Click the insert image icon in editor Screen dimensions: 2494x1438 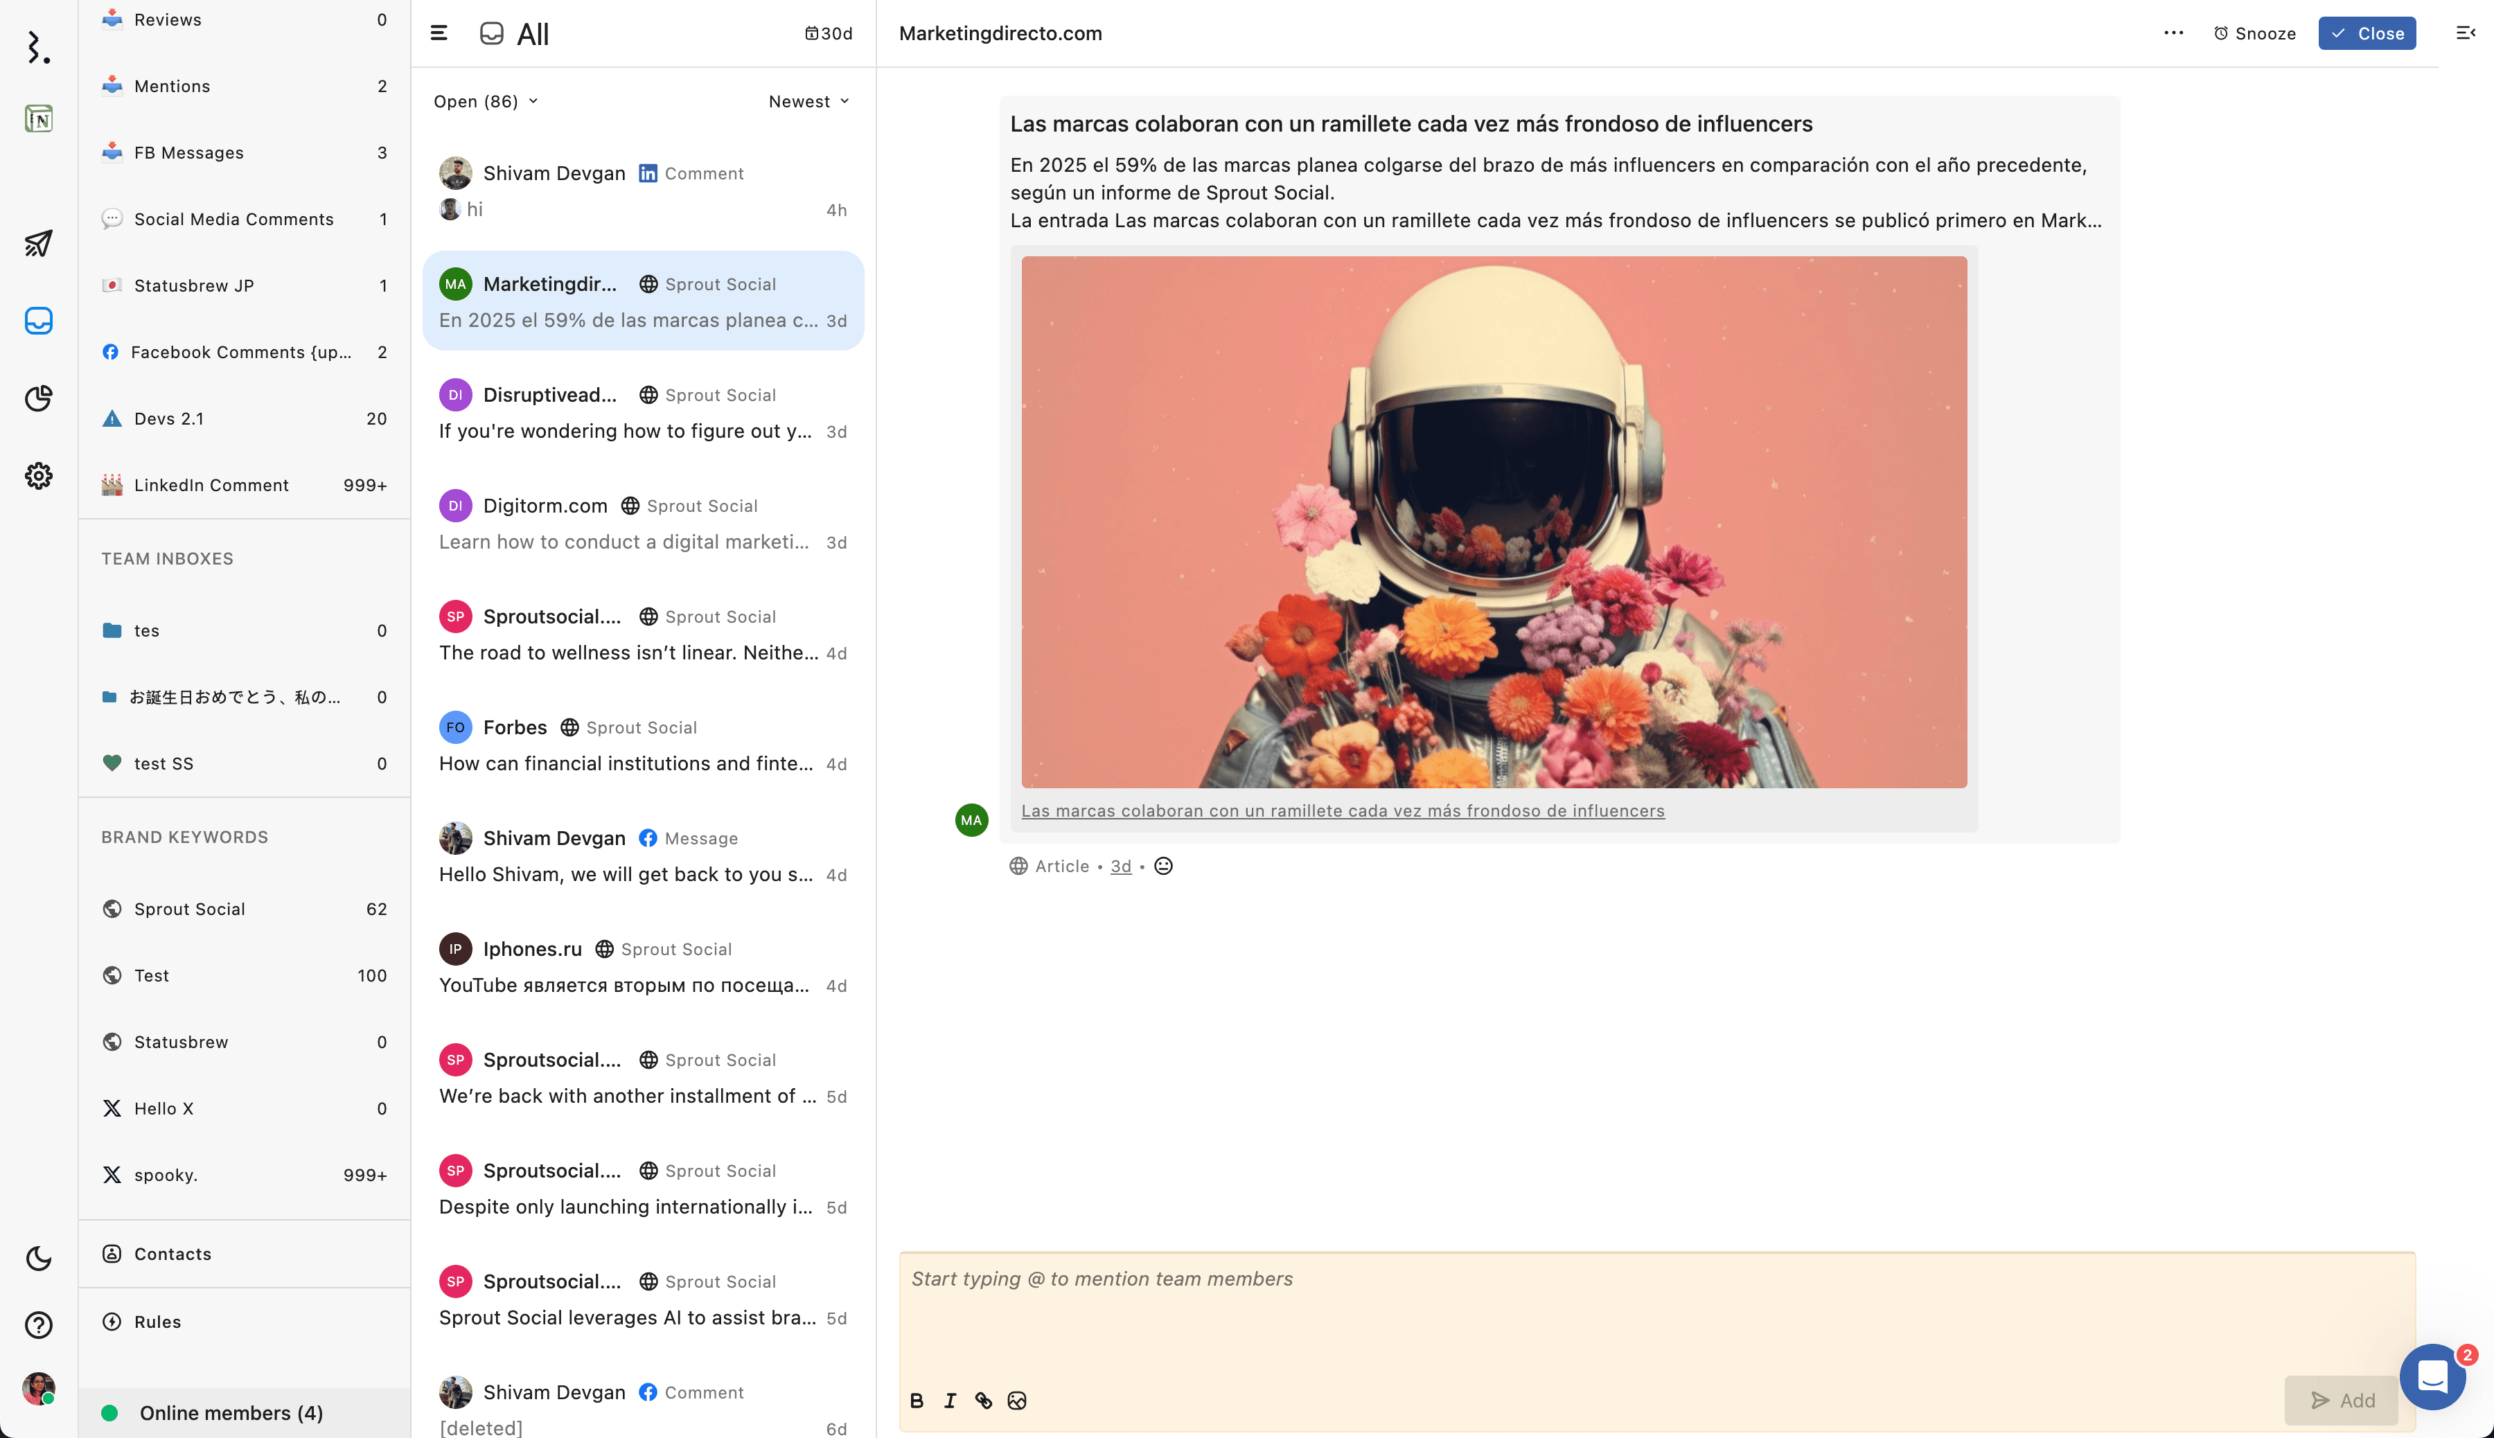click(1016, 1401)
